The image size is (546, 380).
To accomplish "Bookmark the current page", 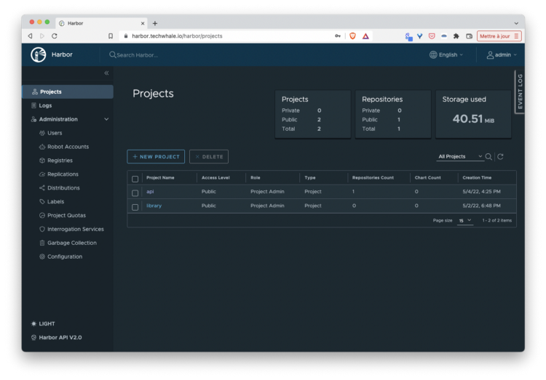I will pyautogui.click(x=111, y=36).
